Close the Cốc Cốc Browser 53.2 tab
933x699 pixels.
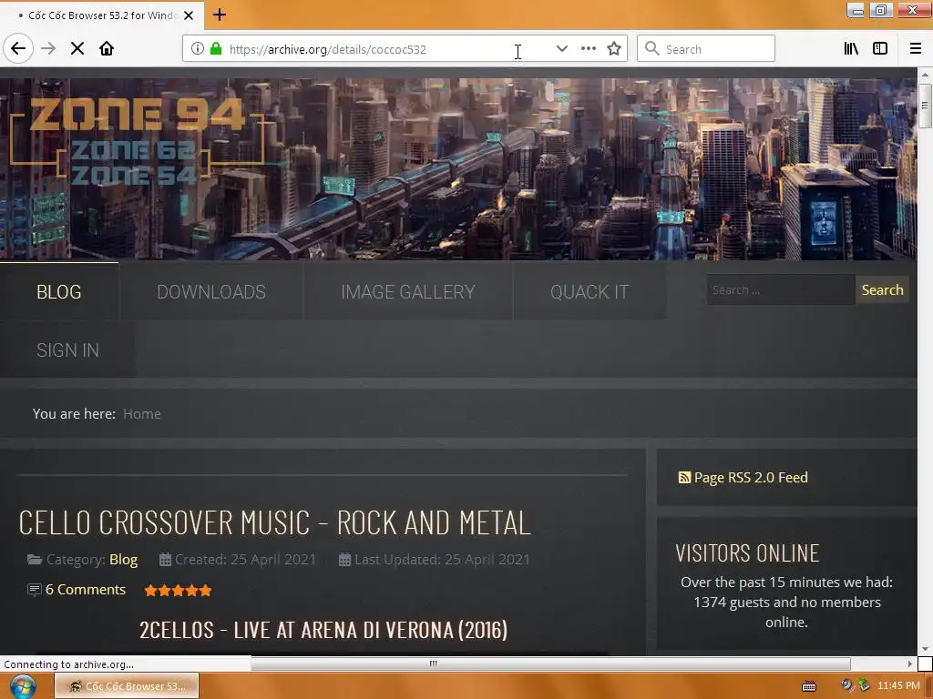189,15
